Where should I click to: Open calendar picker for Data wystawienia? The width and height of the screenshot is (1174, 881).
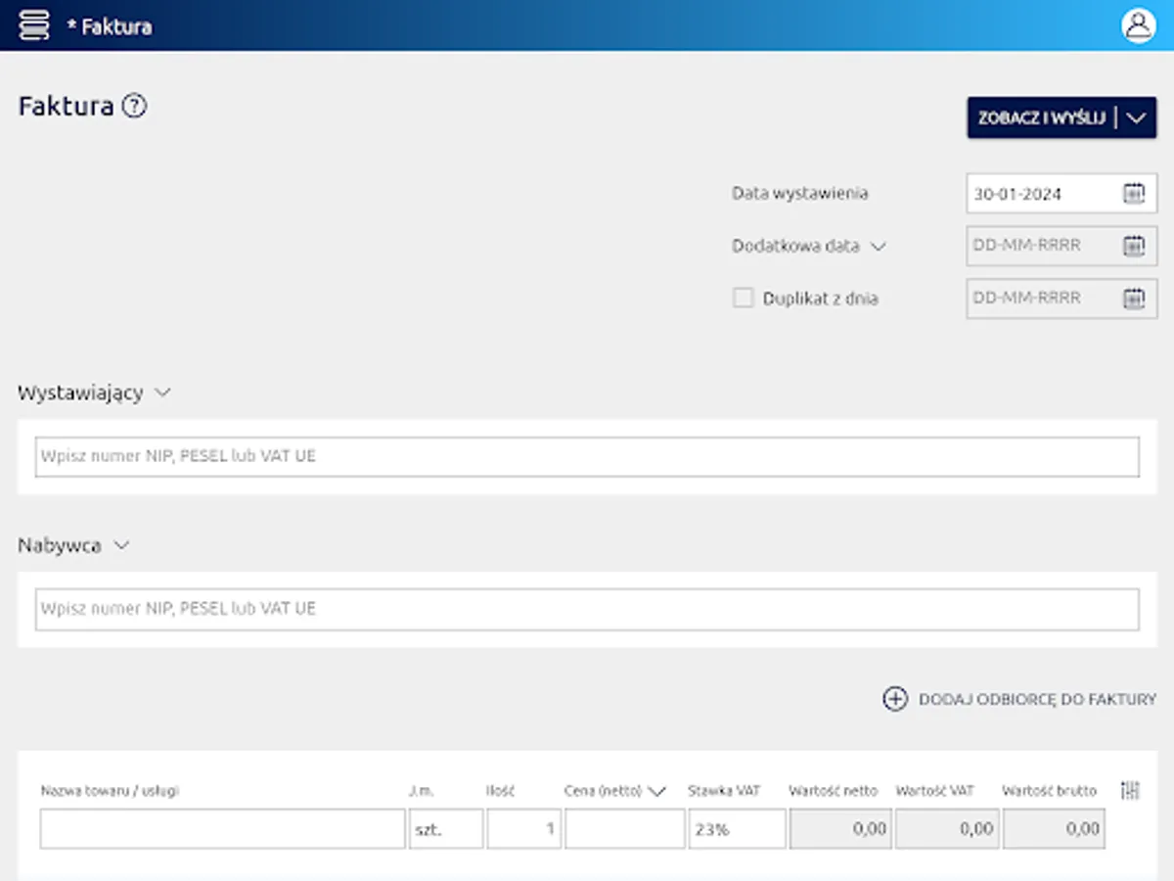[1135, 193]
